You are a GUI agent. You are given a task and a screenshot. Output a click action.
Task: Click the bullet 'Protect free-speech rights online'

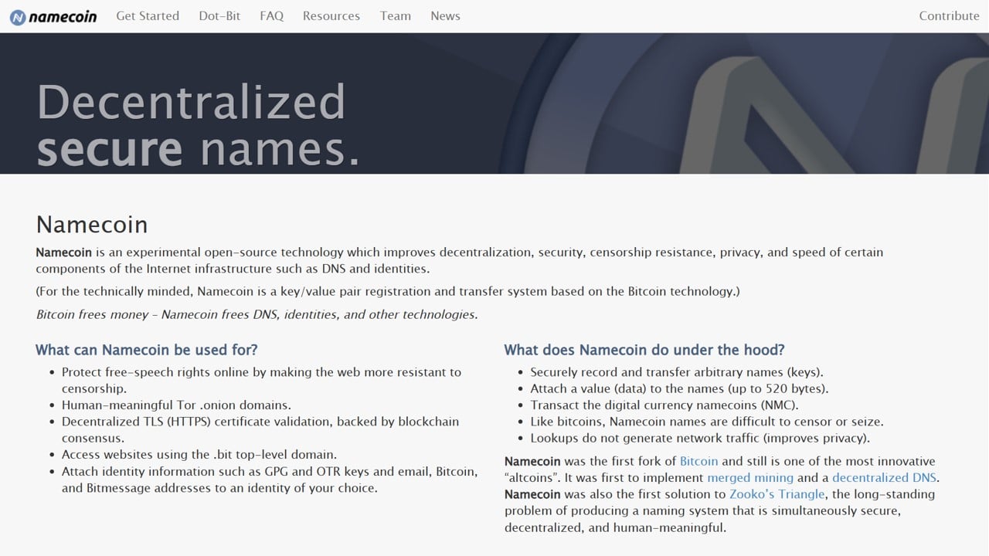point(261,380)
